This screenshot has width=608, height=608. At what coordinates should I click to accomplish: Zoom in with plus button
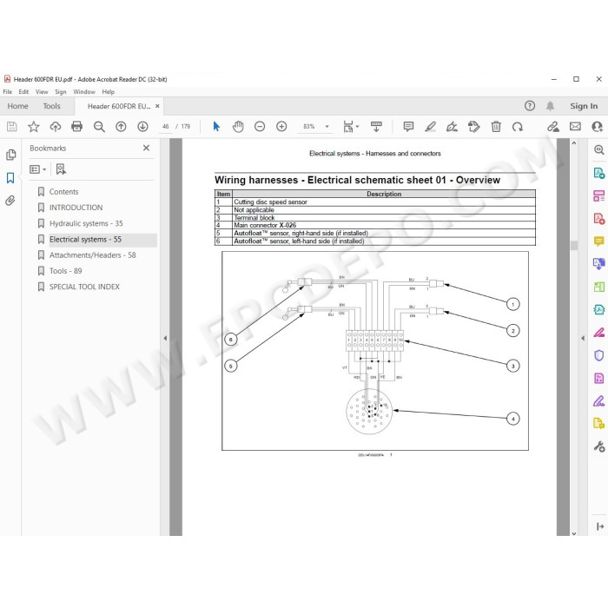[x=281, y=127]
